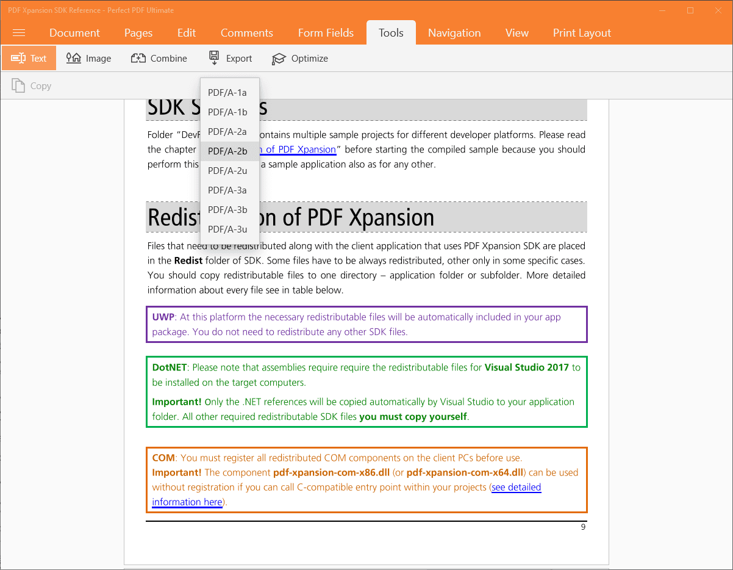
Task: Select the PDF/A-2b menu entry
Action: coord(230,151)
